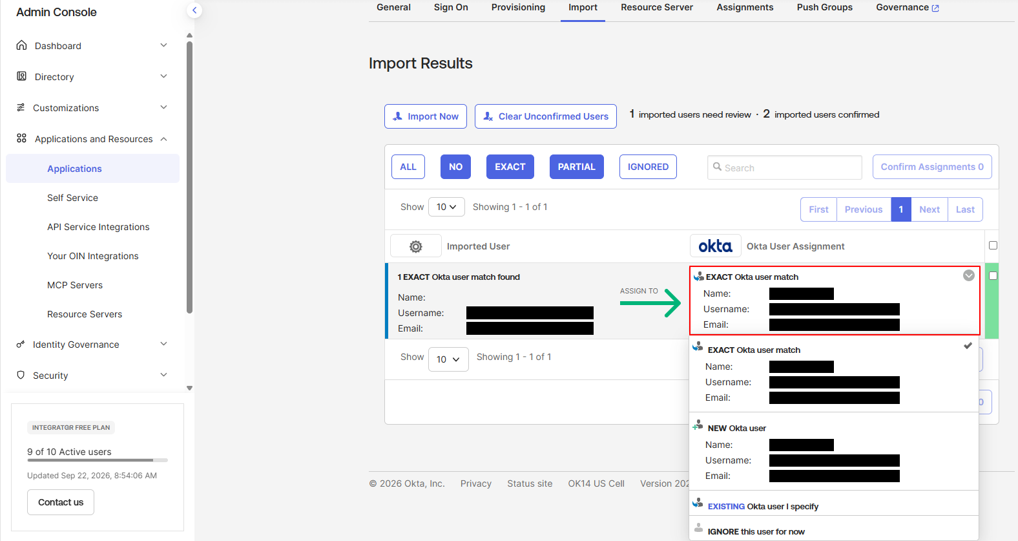Image resolution: width=1018 pixels, height=541 pixels.
Task: Click the user icon beside NEW Okta user
Action: coord(698,425)
